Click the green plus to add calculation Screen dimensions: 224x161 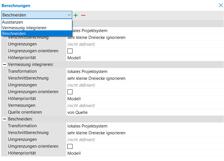pos(76,15)
